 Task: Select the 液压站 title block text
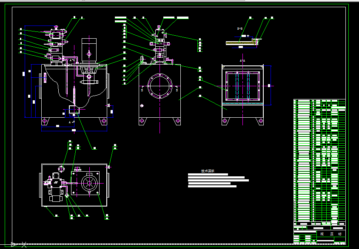(331, 234)
